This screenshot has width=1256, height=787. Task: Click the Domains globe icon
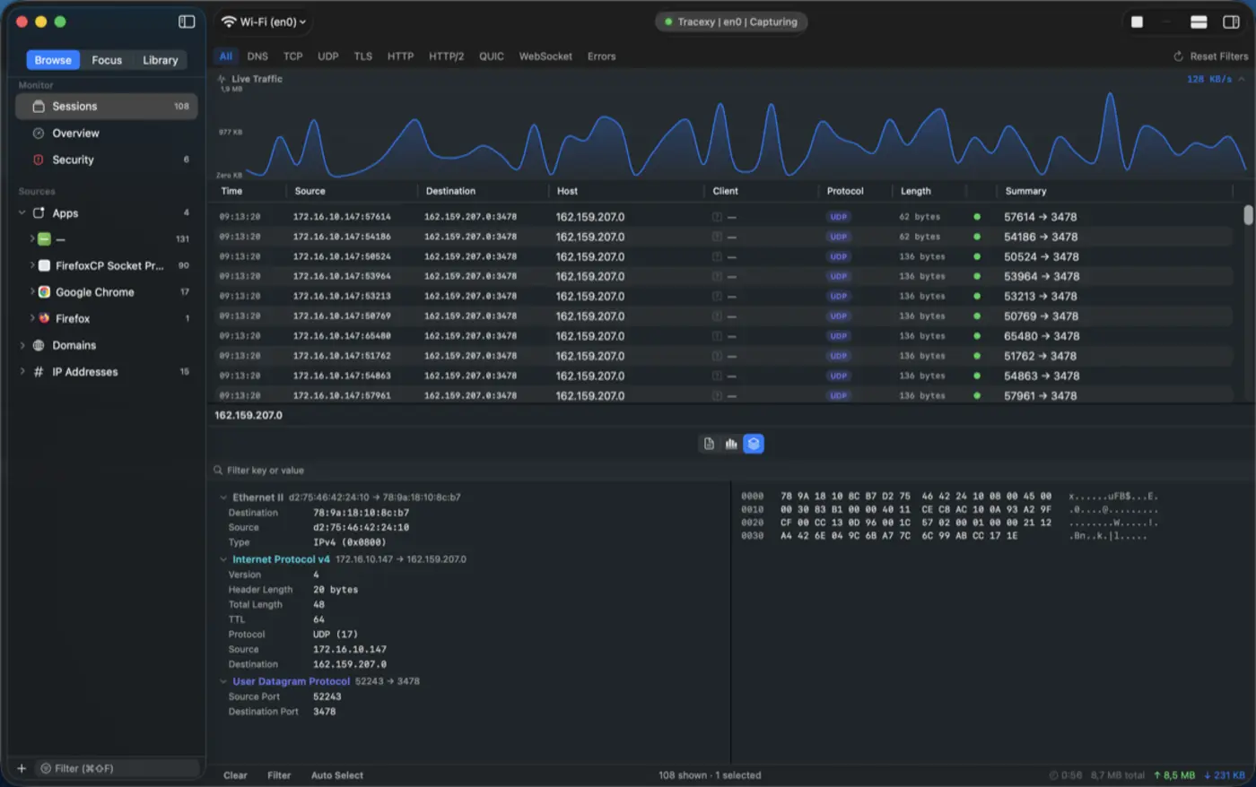click(x=39, y=345)
